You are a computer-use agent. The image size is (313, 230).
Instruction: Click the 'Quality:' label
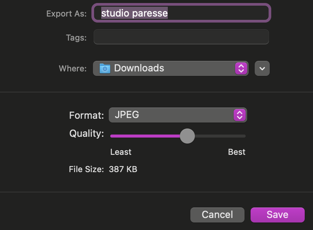[87, 134]
